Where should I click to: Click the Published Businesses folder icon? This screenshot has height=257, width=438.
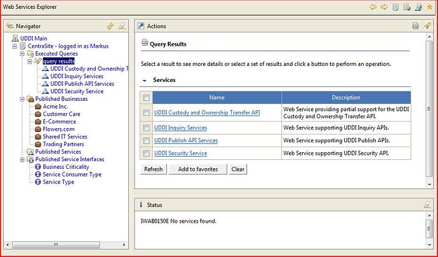(x=30, y=98)
